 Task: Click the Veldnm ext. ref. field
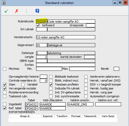108,104
